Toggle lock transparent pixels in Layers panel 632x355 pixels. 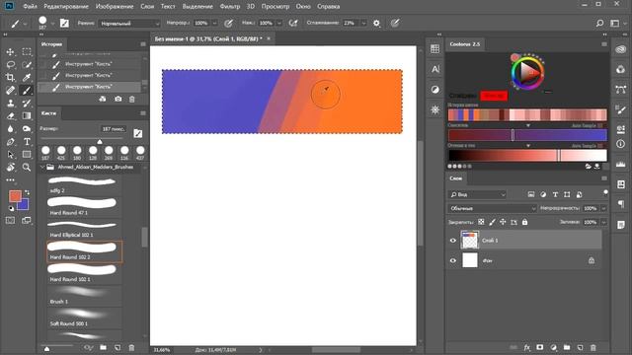pyautogui.click(x=481, y=222)
